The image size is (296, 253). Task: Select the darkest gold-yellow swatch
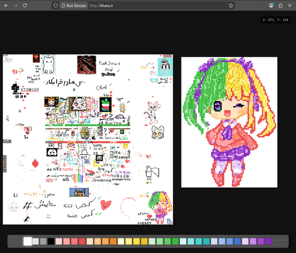tap(144, 241)
